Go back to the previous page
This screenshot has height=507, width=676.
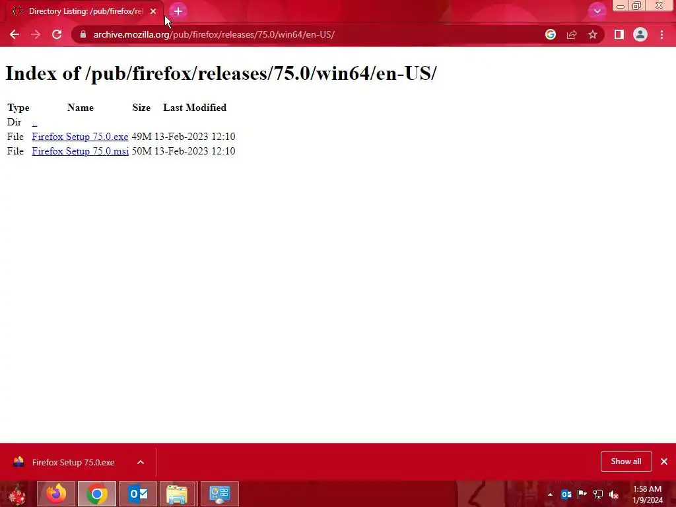[x=15, y=34]
